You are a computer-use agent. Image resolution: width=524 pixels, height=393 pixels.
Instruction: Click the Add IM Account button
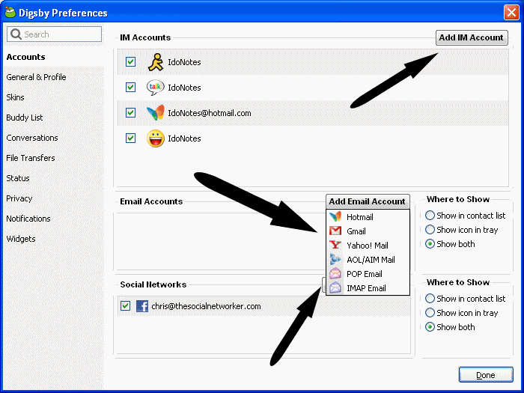point(472,37)
